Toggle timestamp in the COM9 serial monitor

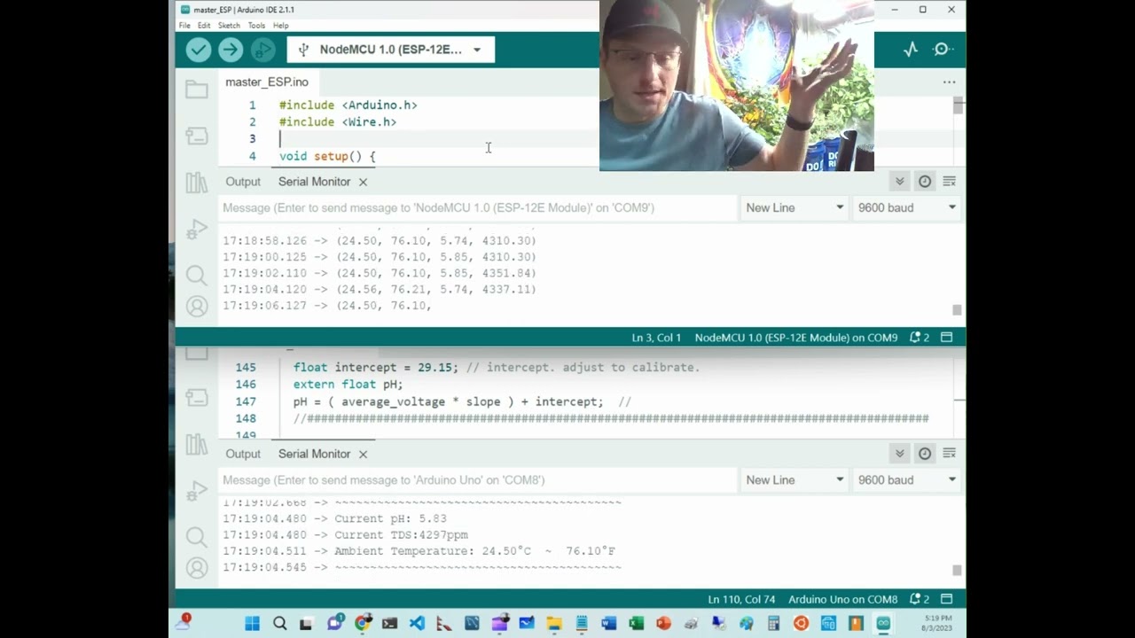[925, 181]
